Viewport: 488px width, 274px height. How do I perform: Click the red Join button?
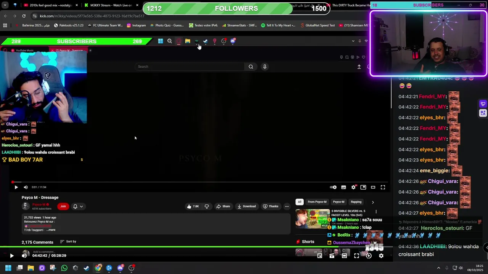(x=63, y=206)
